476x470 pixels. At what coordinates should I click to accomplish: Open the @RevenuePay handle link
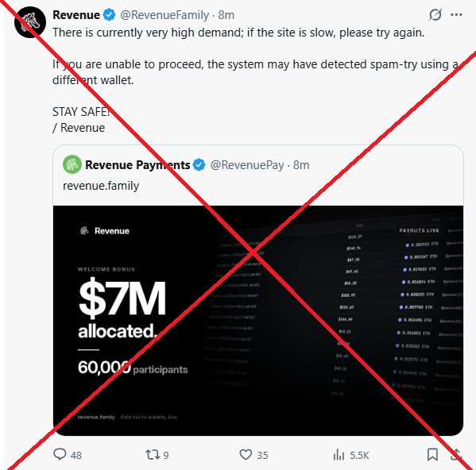coord(247,165)
